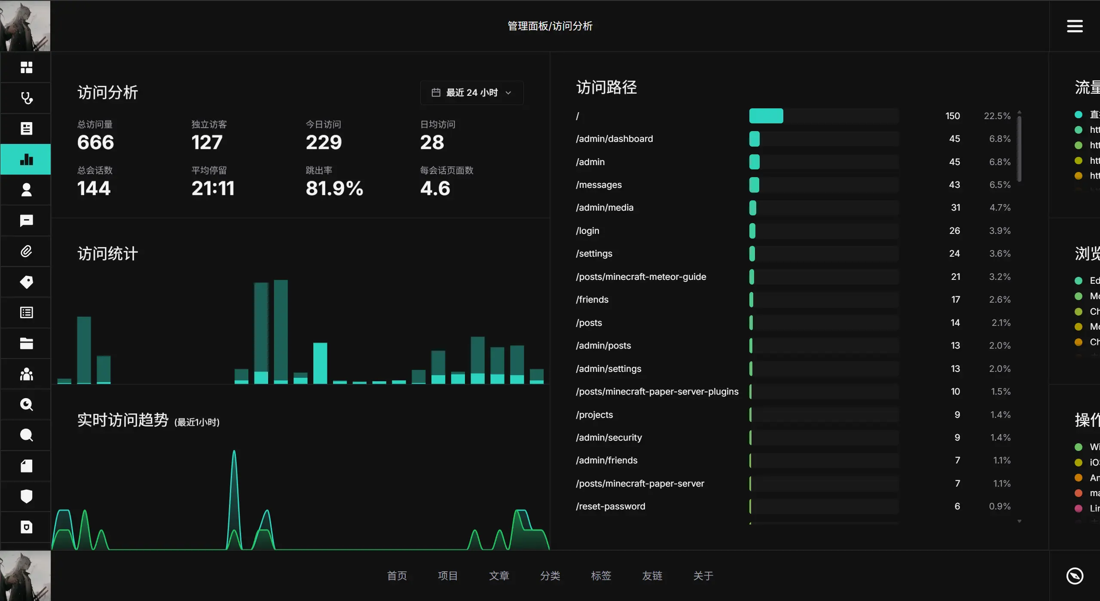Image resolution: width=1100 pixels, height=601 pixels.
Task: Click the 关于 footer link
Action: pyautogui.click(x=703, y=576)
